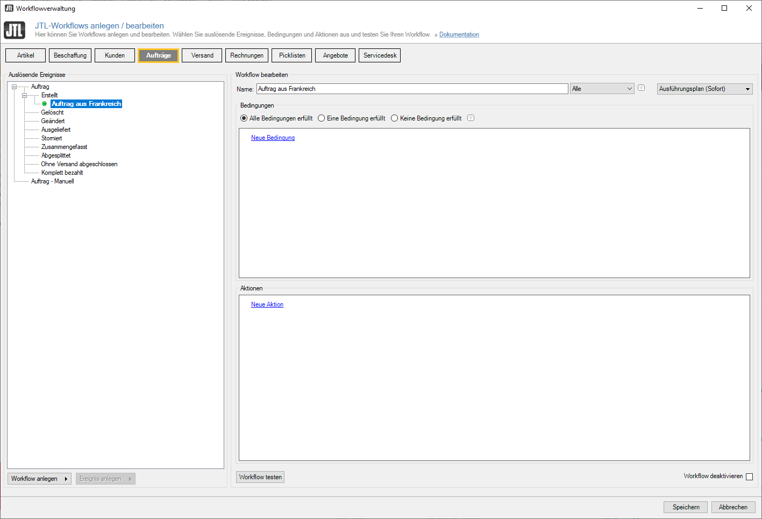Switch to the Artikel tab
The image size is (762, 519).
[x=25, y=55]
